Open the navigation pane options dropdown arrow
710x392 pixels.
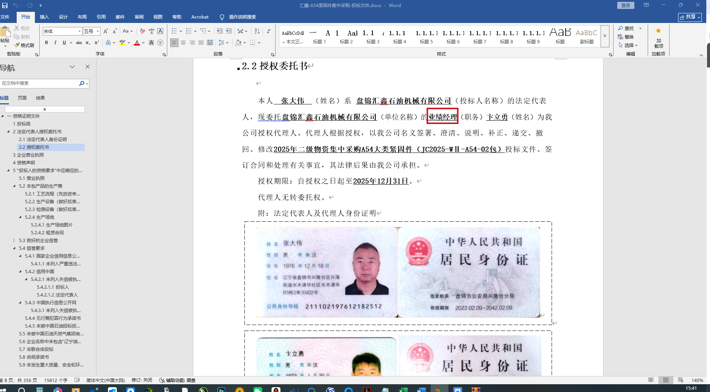click(x=72, y=67)
